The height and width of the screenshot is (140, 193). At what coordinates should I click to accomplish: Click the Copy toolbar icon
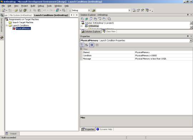pos(35,10)
